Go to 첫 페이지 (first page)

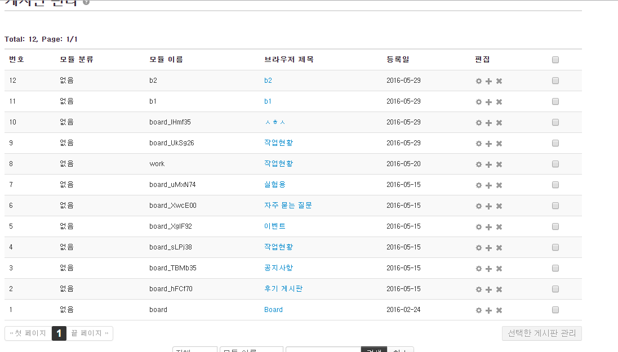click(x=28, y=333)
